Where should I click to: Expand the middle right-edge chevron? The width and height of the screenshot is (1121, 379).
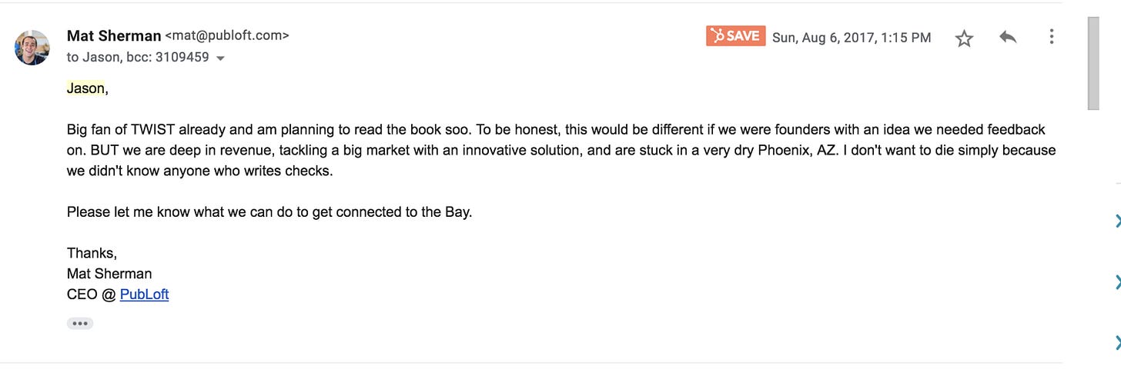tap(1117, 283)
